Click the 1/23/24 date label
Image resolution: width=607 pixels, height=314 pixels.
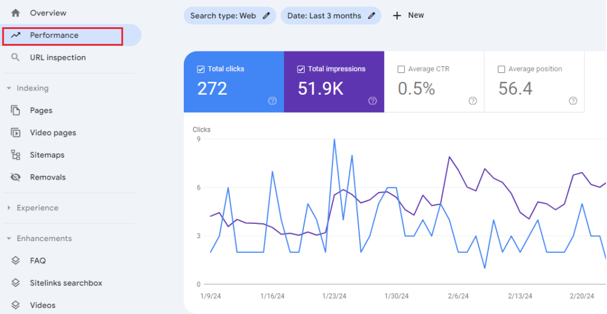(334, 296)
